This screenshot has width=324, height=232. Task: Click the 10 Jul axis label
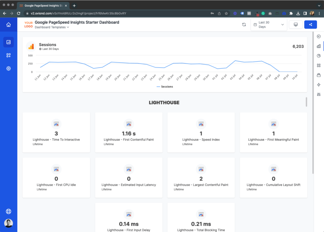pyautogui.click(x=295, y=77)
